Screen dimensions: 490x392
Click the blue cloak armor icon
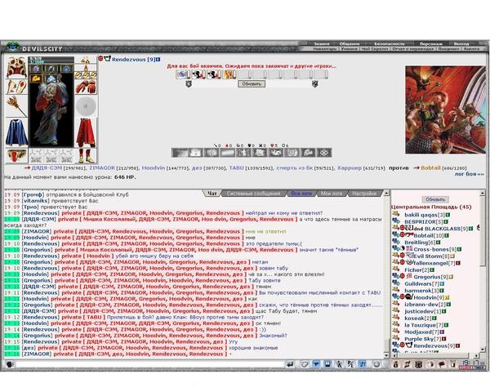pos(16,132)
